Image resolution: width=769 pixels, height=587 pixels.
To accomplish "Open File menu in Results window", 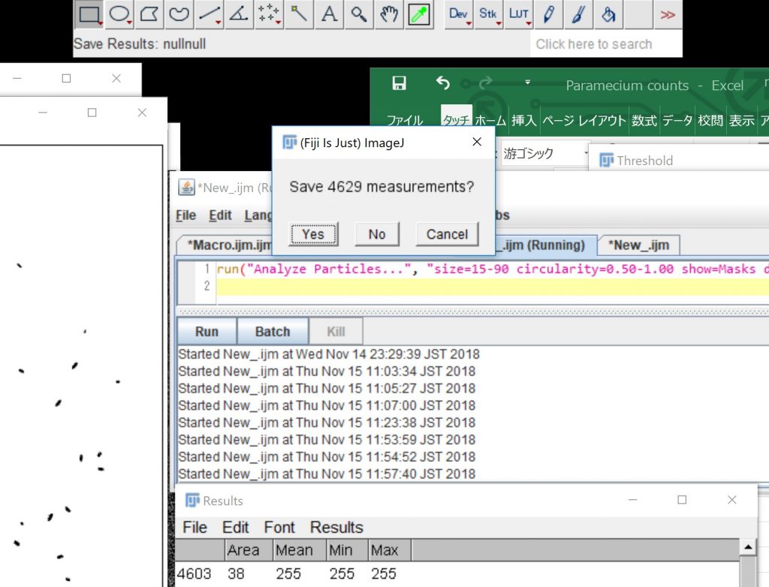I will (x=195, y=527).
